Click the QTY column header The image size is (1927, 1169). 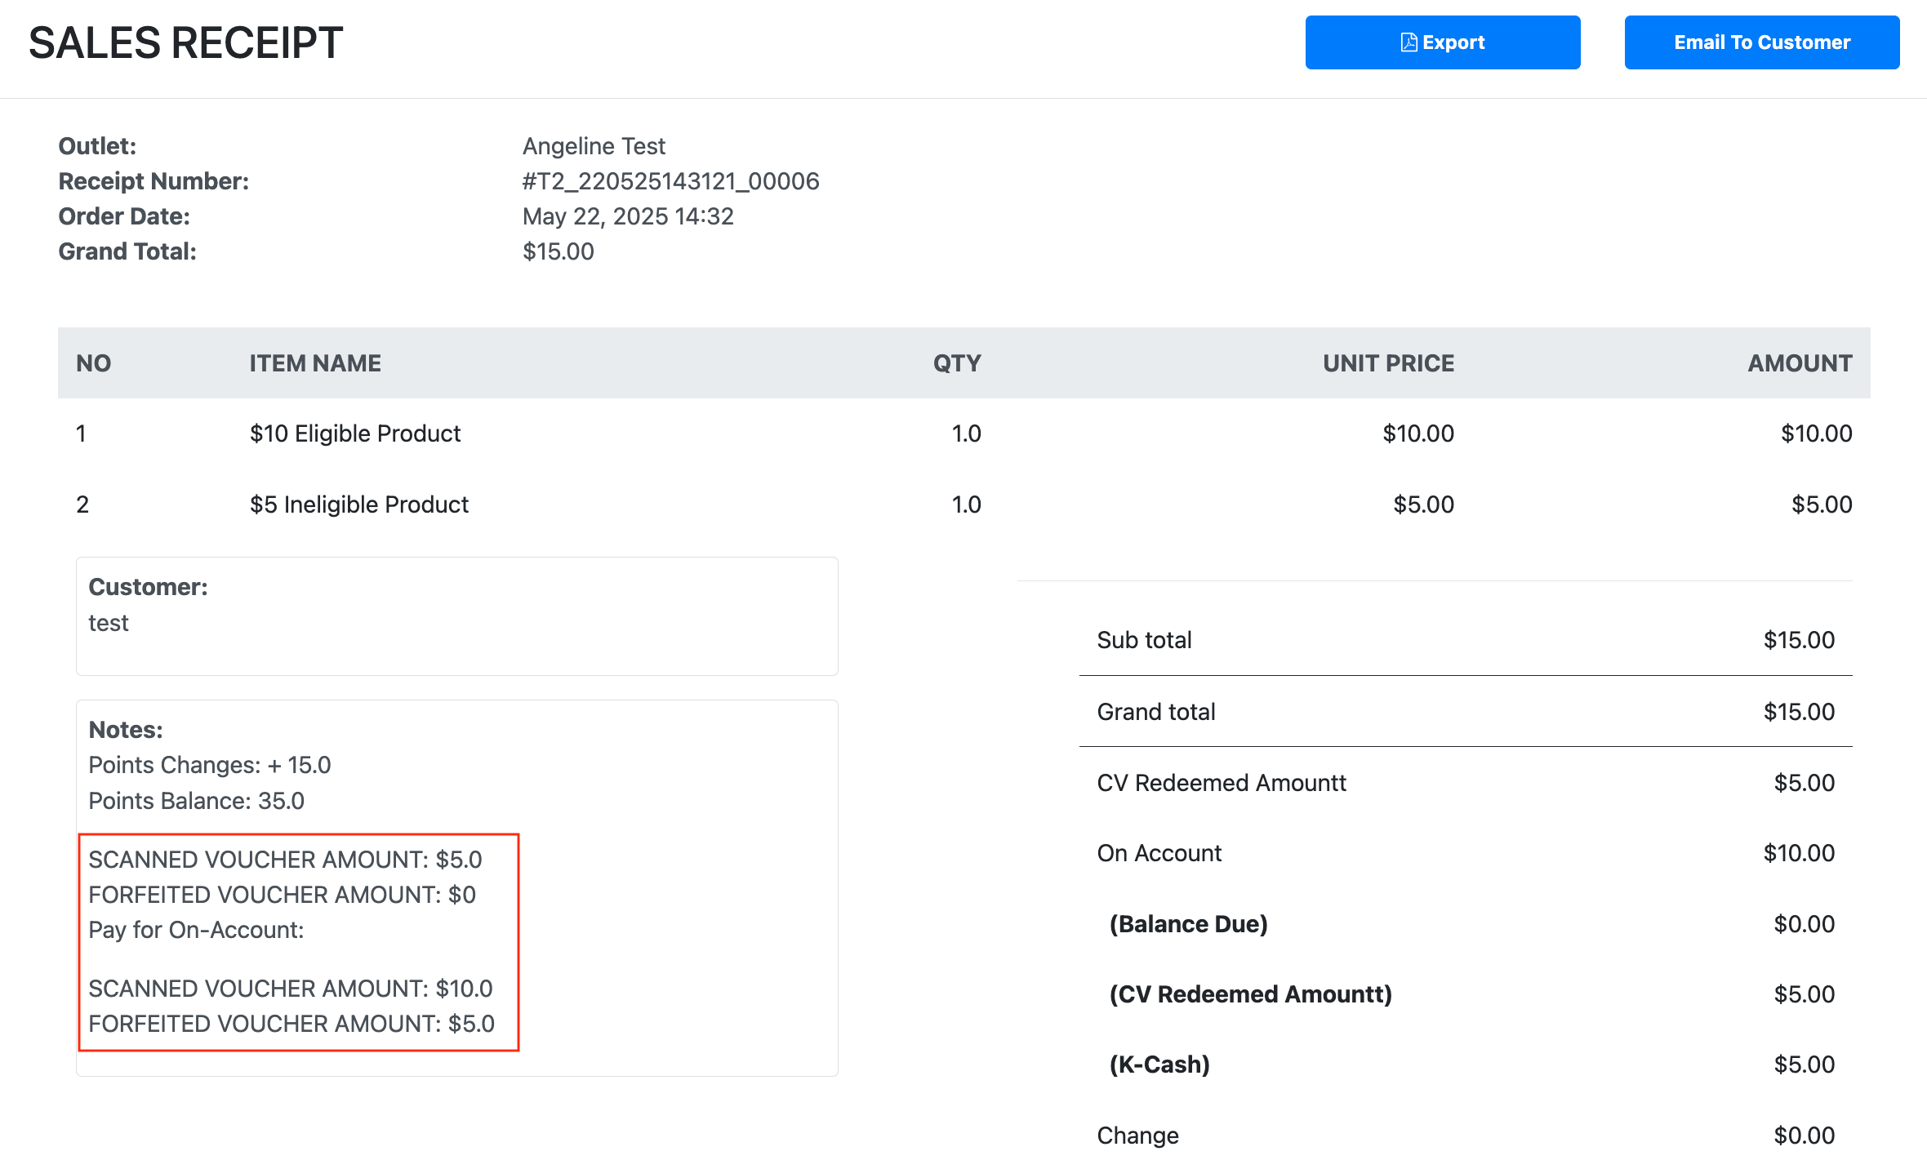pyautogui.click(x=957, y=363)
